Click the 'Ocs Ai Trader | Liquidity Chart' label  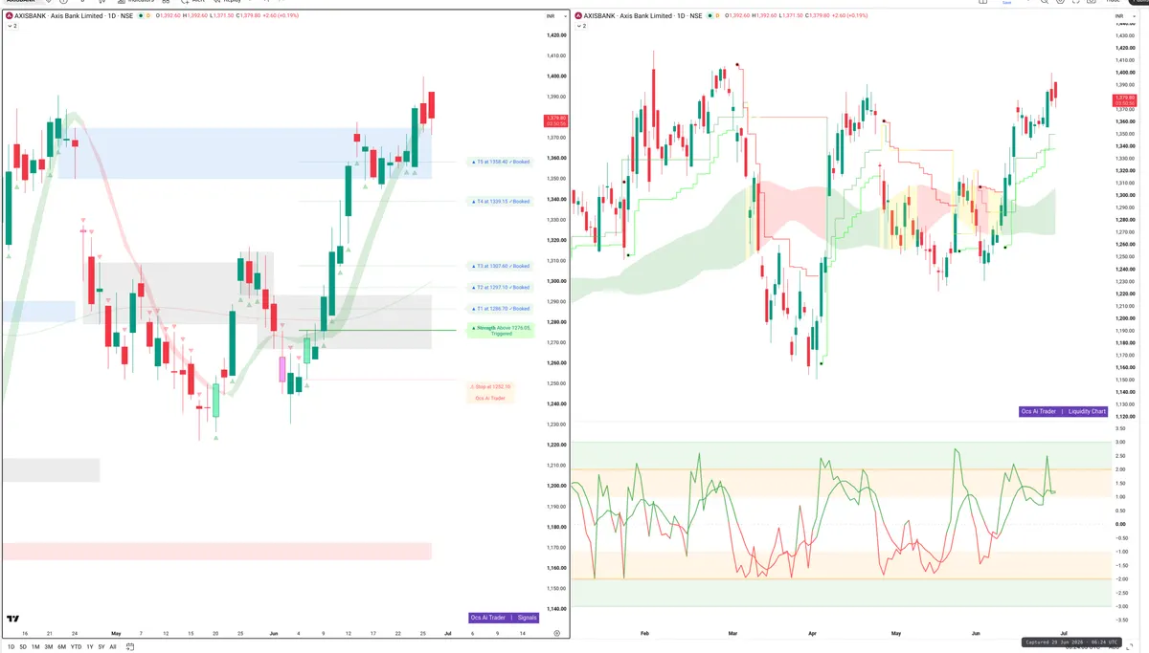1064,411
